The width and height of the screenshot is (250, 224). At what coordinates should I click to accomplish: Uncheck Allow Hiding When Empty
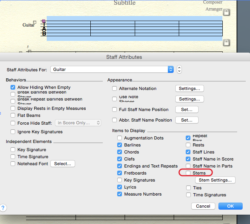[13, 88]
